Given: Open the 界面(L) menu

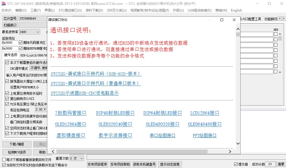Looking at the screenshot, I should [50, 10].
